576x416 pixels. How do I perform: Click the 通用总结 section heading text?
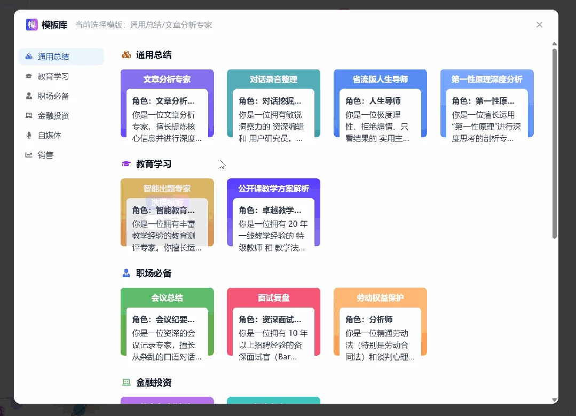coord(154,55)
